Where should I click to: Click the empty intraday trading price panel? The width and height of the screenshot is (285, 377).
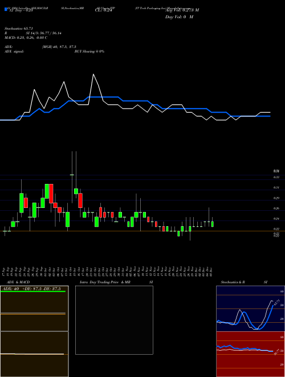pos(114,320)
